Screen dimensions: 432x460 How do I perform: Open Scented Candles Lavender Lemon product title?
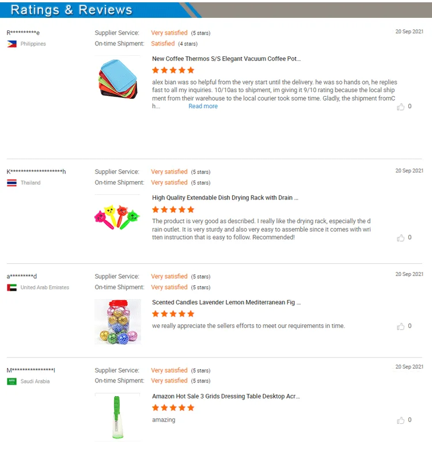pos(226,302)
